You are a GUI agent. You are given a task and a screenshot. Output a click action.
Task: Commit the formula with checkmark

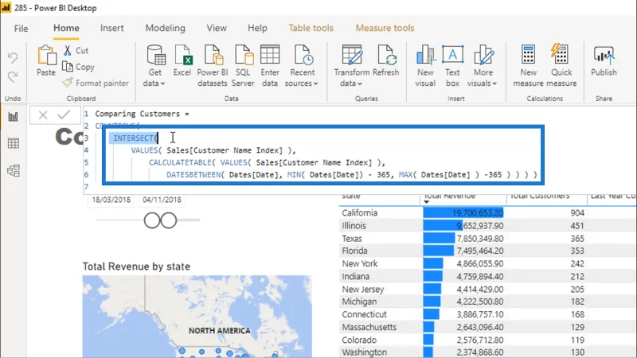tap(64, 115)
